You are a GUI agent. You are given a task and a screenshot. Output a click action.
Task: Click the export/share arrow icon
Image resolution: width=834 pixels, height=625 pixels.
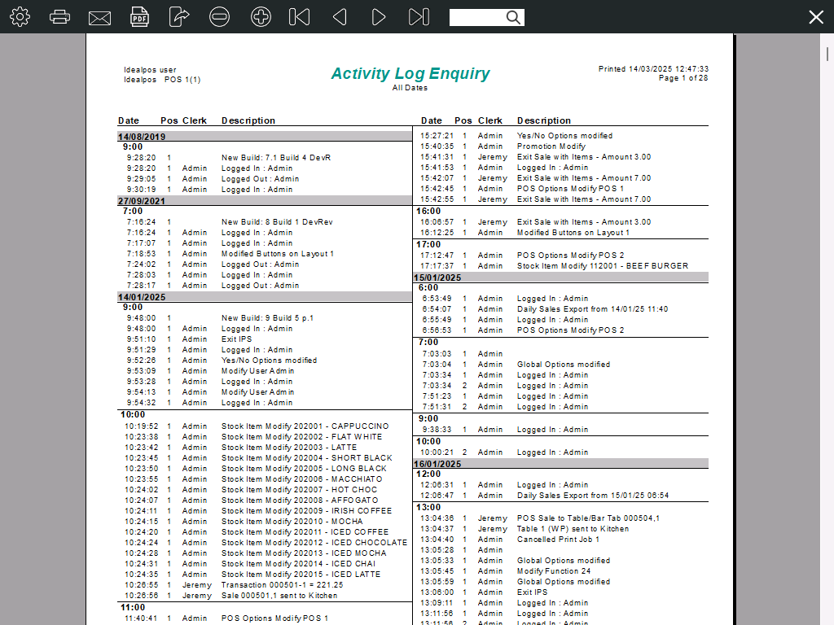(x=179, y=17)
